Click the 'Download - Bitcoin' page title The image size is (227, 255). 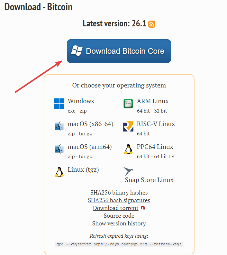click(38, 7)
